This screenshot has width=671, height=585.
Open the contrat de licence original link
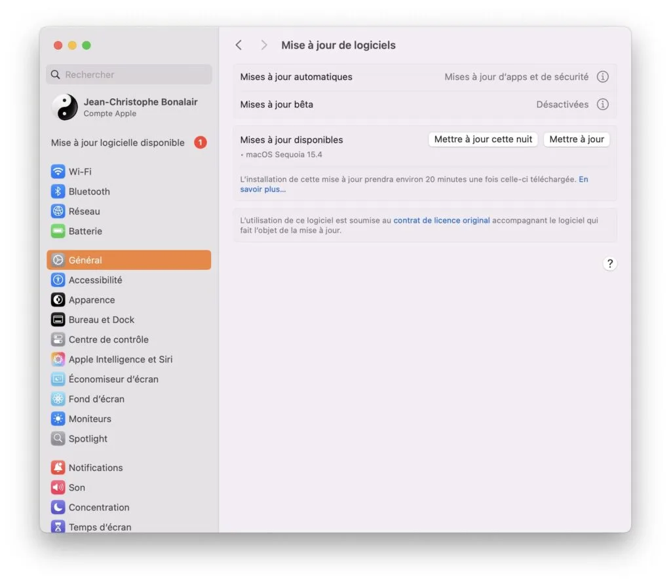coord(441,220)
